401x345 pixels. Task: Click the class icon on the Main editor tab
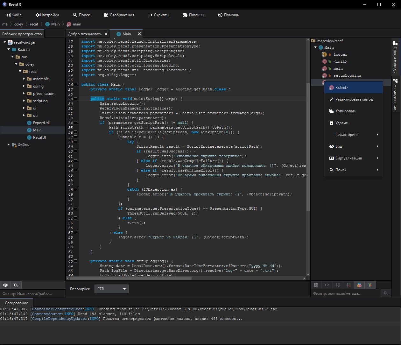119,34
